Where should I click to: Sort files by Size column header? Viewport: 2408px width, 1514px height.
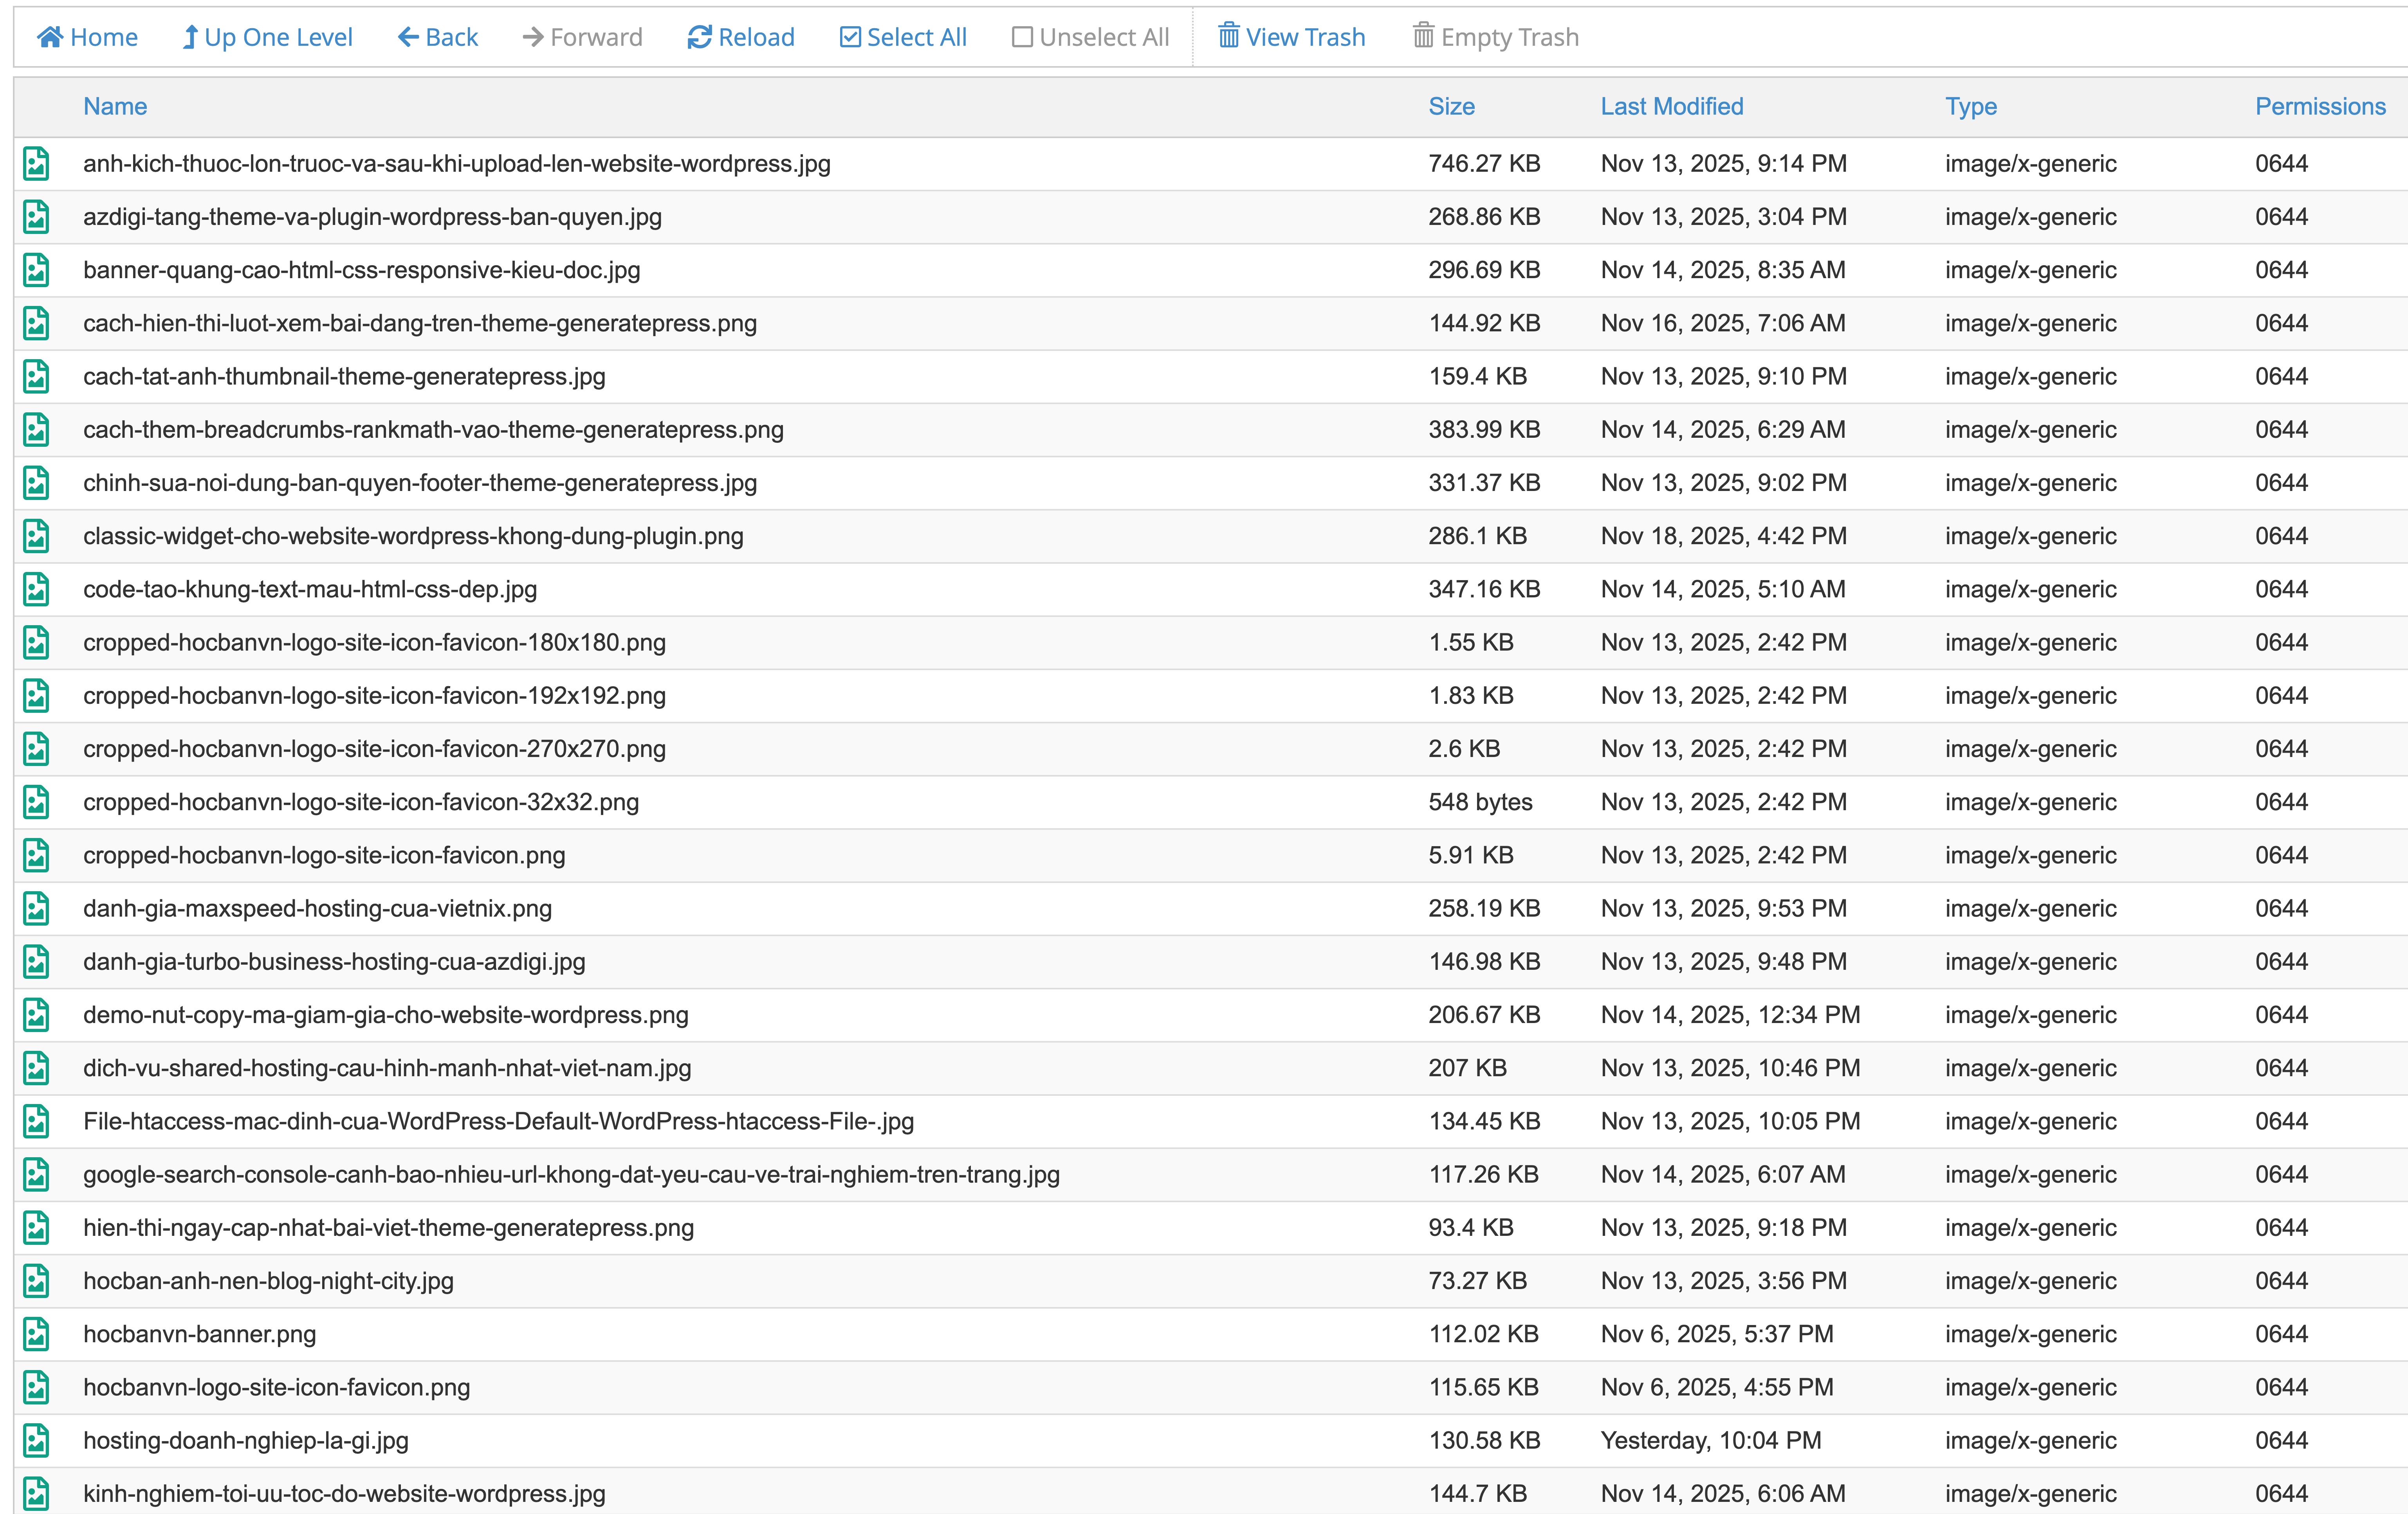pyautogui.click(x=1451, y=106)
